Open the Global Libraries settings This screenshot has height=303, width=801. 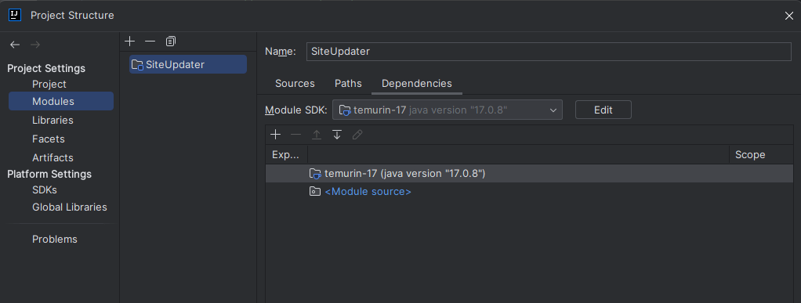pyautogui.click(x=70, y=207)
